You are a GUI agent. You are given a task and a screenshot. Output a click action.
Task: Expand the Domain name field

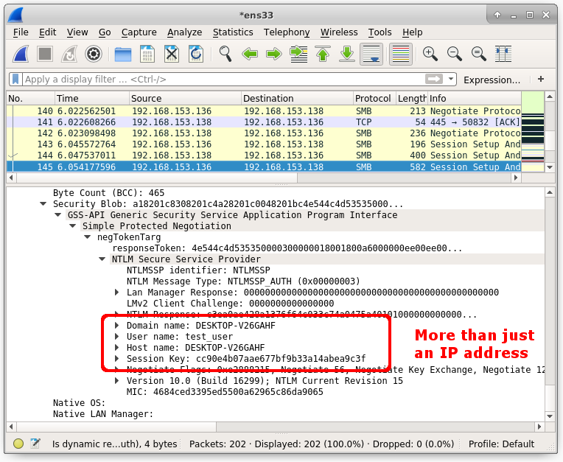click(x=117, y=325)
